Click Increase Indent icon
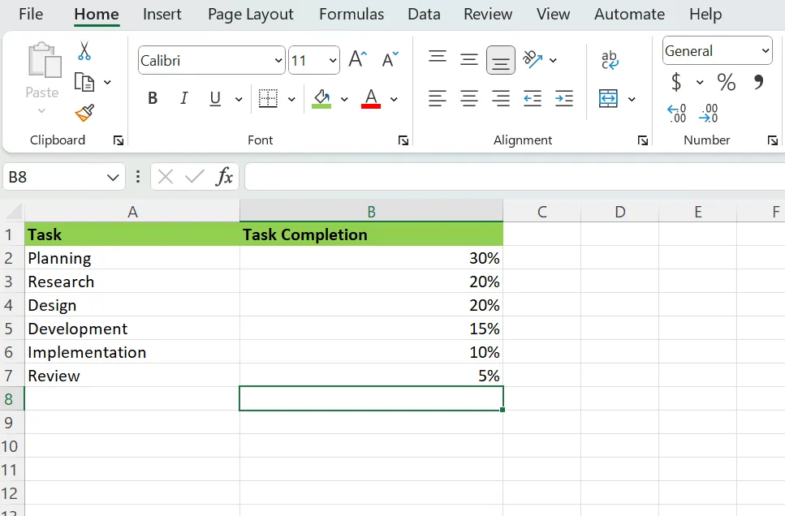785x516 pixels. [x=564, y=98]
